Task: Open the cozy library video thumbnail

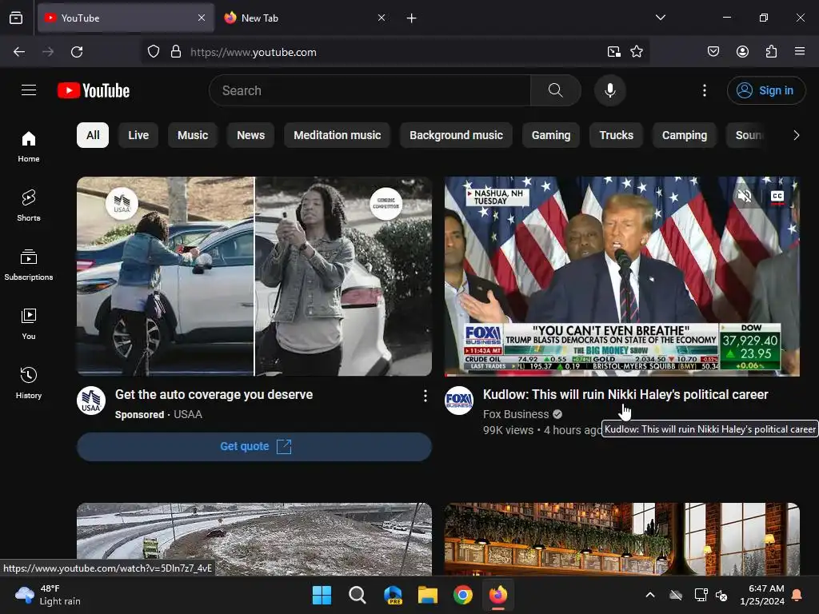Action: coord(621,539)
